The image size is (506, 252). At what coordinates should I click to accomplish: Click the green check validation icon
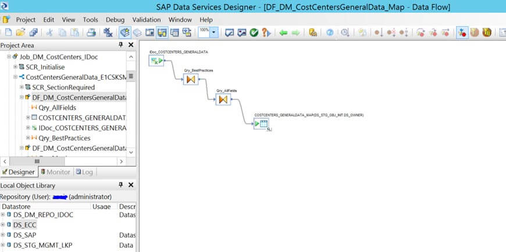point(254,33)
